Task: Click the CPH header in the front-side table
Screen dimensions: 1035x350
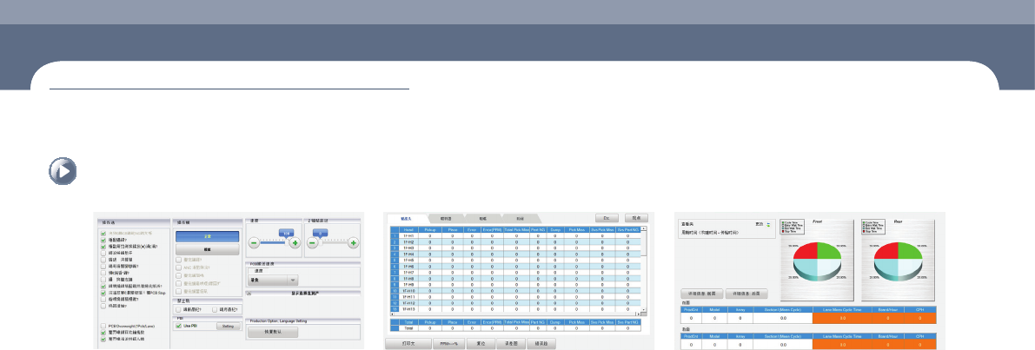Action: [919, 310]
